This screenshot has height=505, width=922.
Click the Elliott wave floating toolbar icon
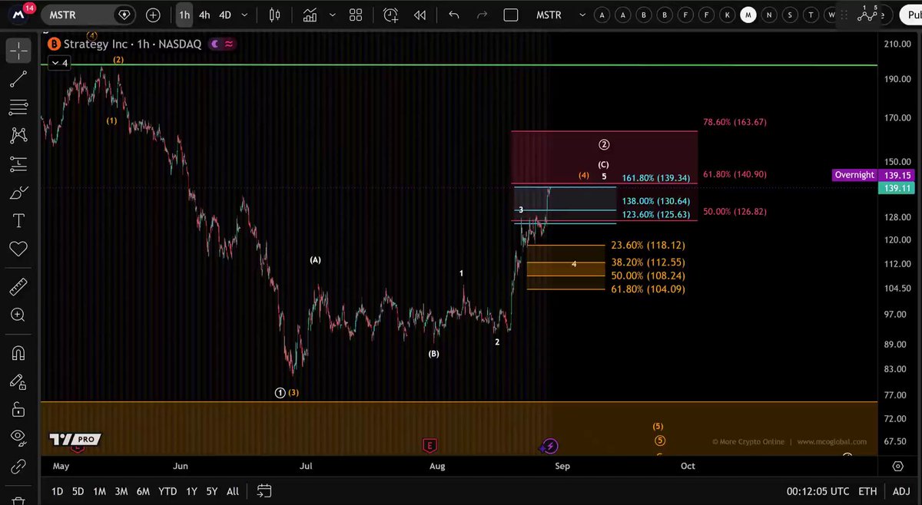pyautogui.click(x=867, y=13)
